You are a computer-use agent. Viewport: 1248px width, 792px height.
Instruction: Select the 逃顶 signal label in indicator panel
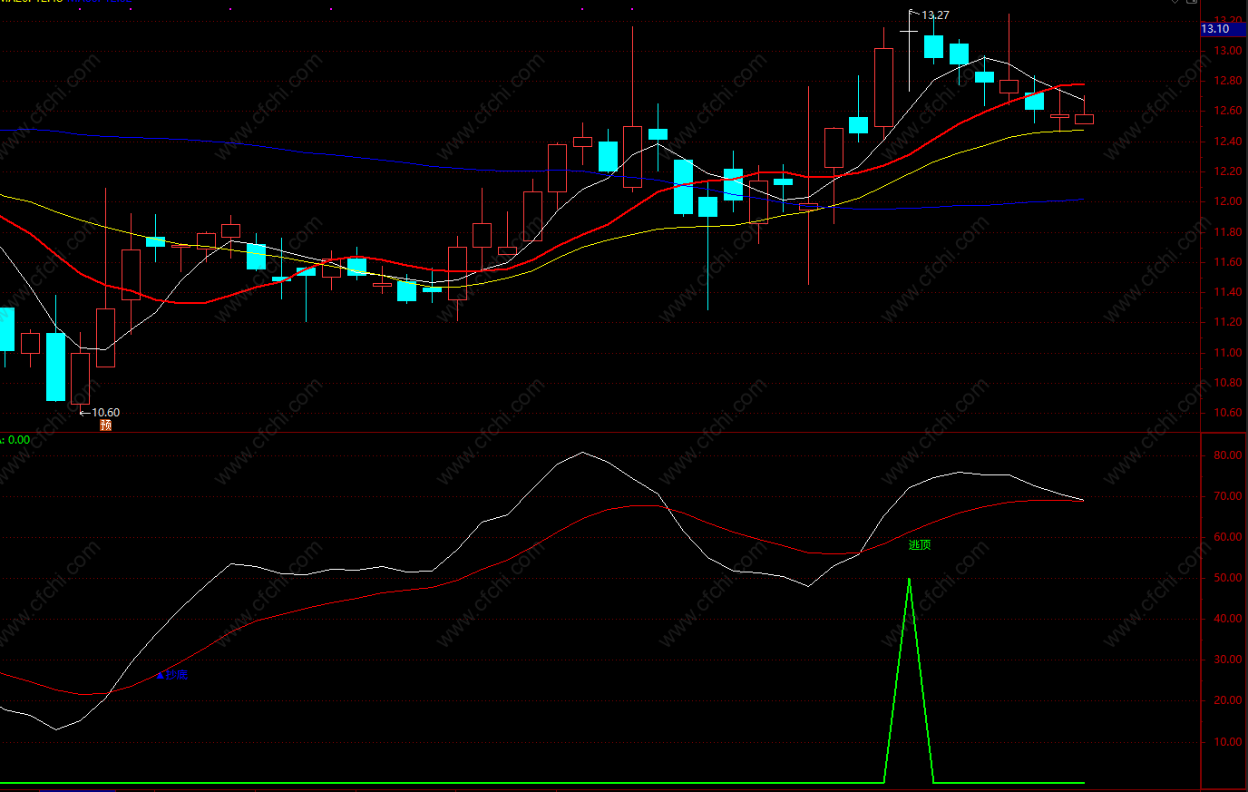point(920,545)
